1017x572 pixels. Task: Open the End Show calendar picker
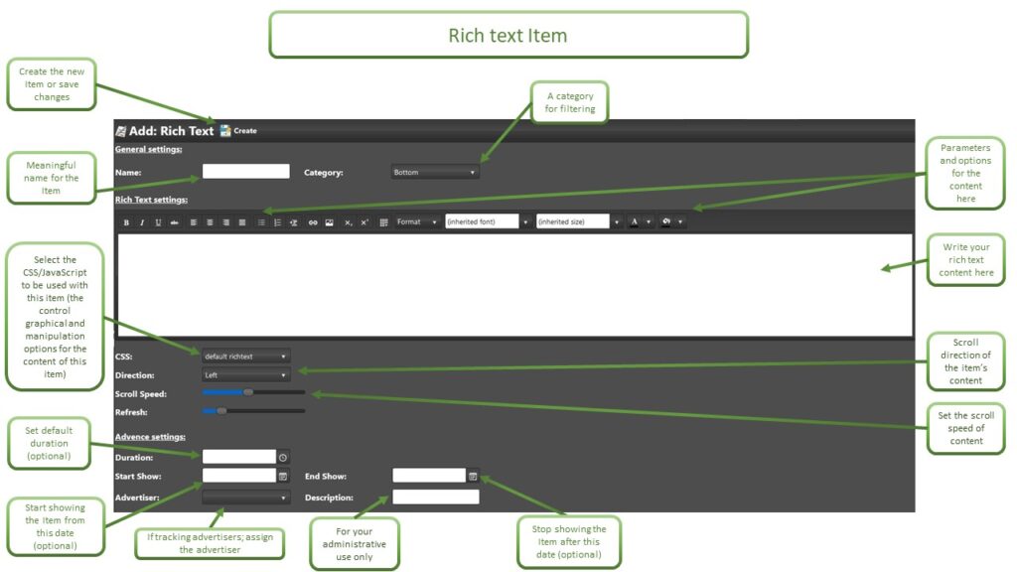[x=473, y=476]
